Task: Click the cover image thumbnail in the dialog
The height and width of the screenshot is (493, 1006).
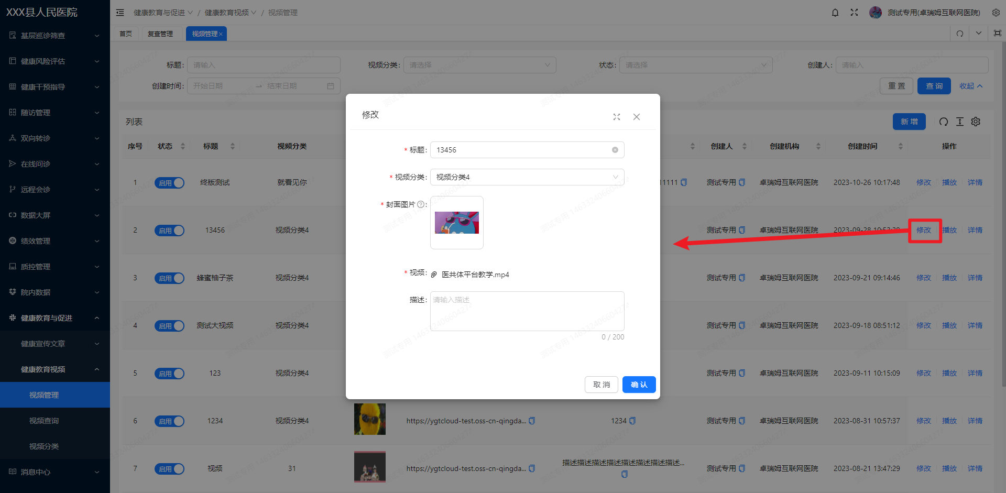Action: coord(456,222)
